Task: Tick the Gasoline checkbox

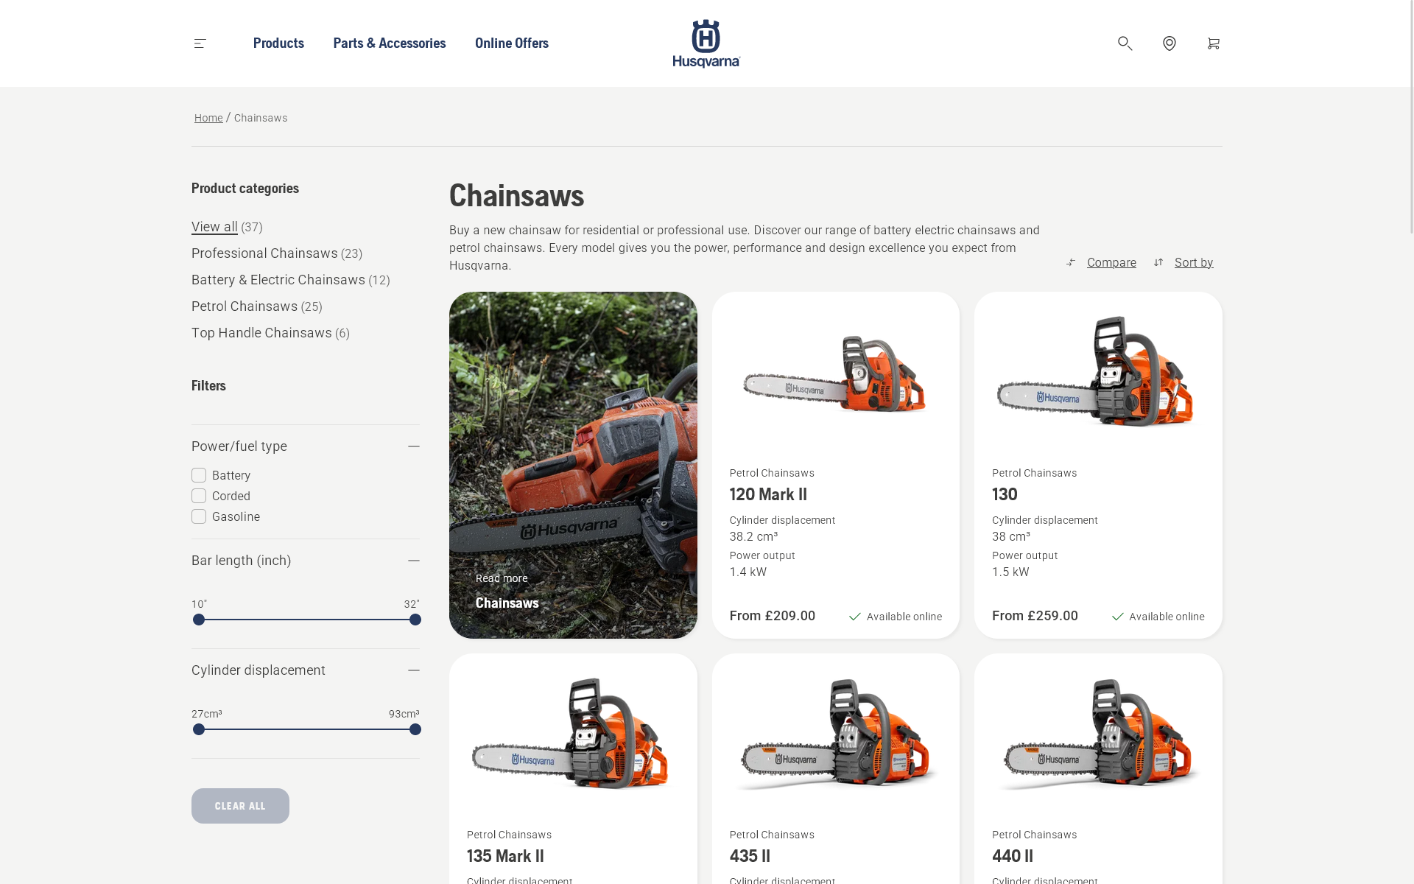Action: point(199,516)
